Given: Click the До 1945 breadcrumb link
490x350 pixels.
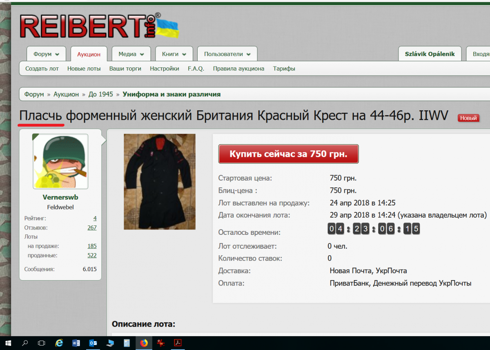Looking at the screenshot, I should pos(100,94).
